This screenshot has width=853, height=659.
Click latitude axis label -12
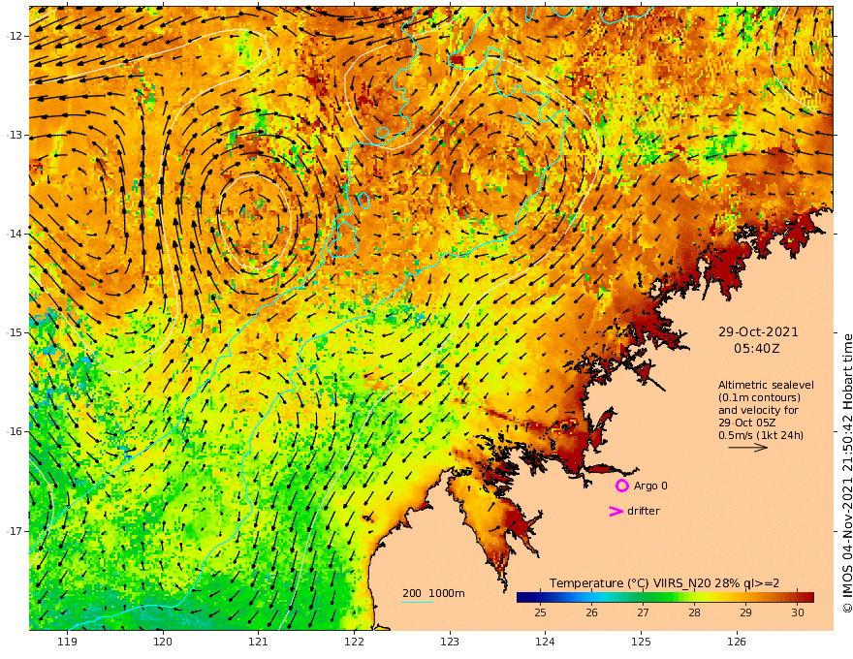pos(15,36)
